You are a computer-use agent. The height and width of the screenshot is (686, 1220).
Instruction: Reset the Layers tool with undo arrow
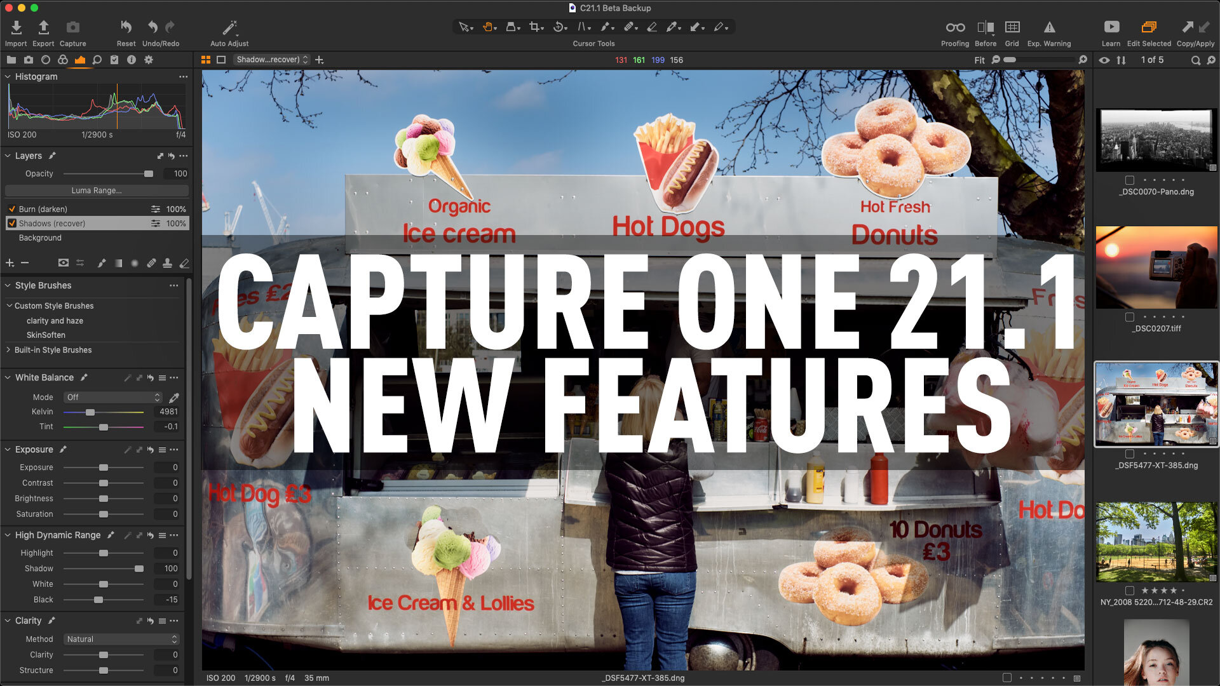(x=172, y=156)
